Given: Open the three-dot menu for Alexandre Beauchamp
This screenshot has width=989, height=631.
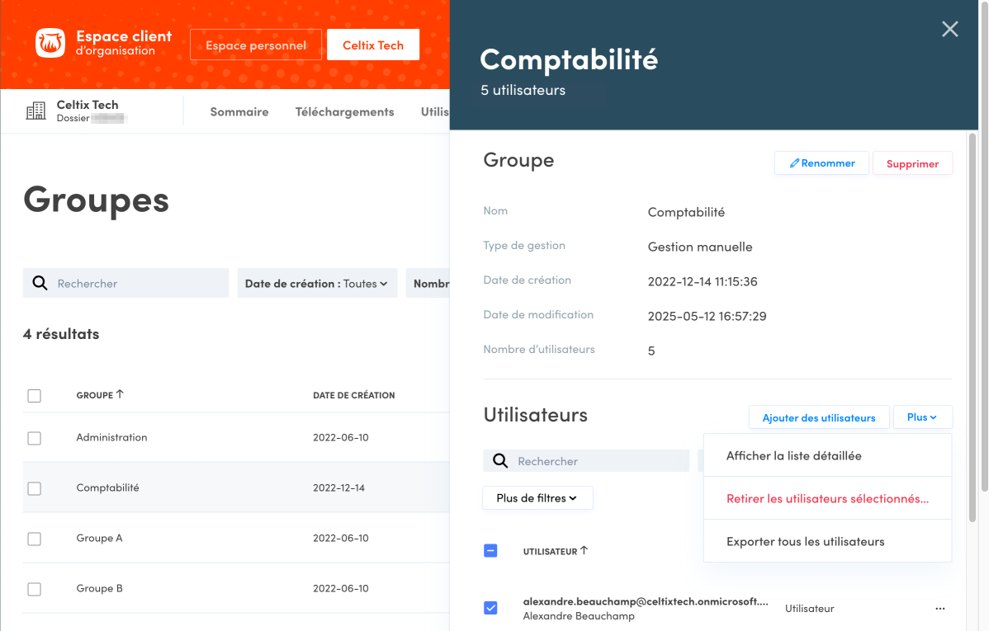Looking at the screenshot, I should pos(939,609).
